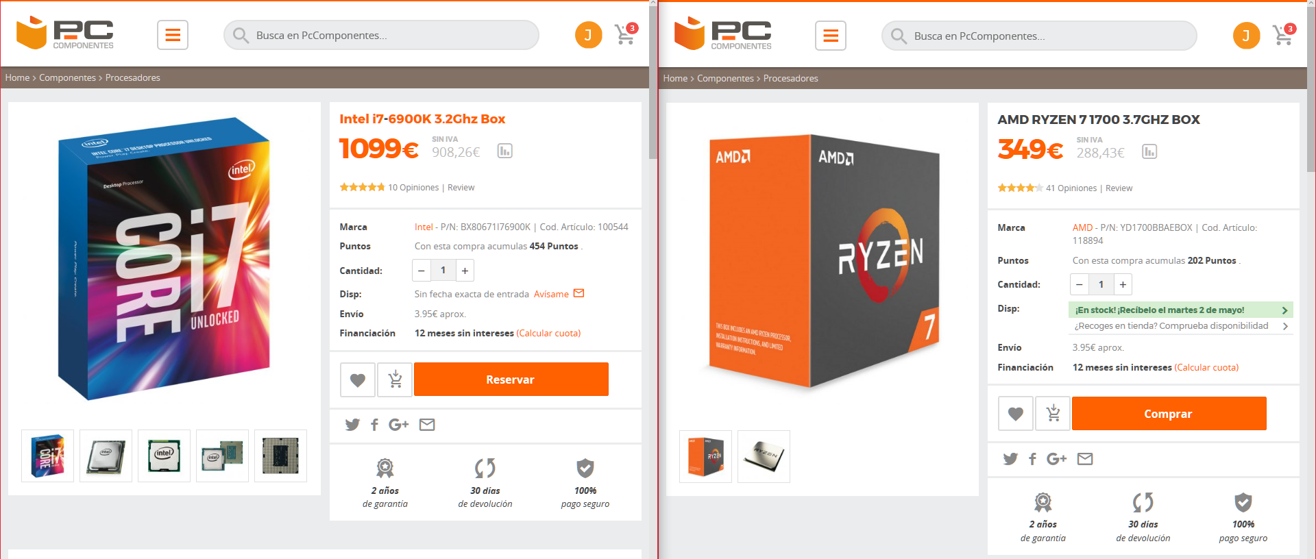Open the hamburger menu in left page

(173, 35)
